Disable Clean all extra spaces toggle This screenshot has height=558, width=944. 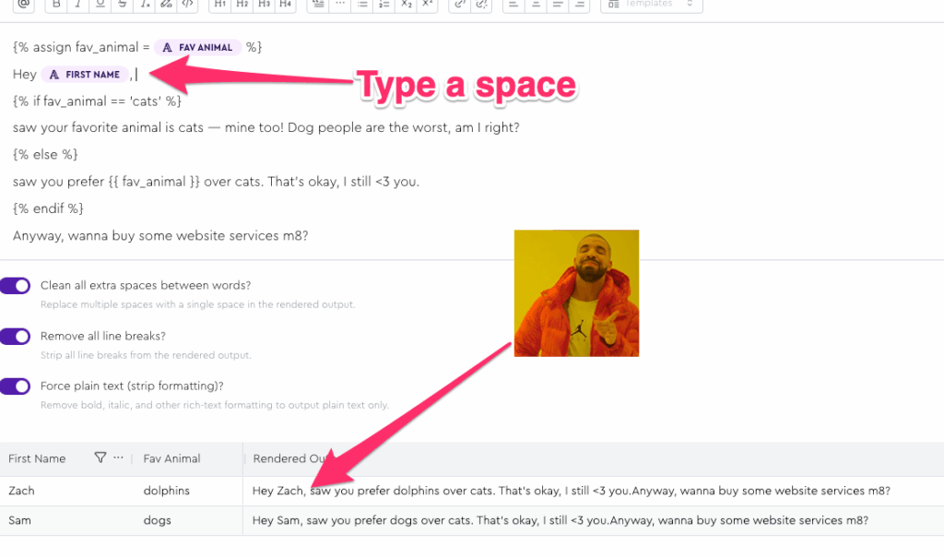coord(16,286)
